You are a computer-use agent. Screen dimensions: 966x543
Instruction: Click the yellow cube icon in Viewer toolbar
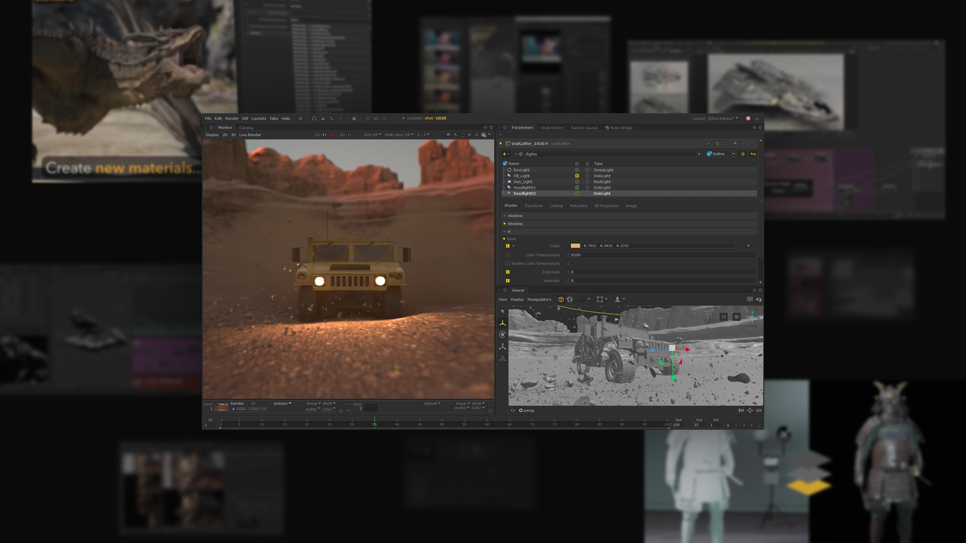point(561,300)
